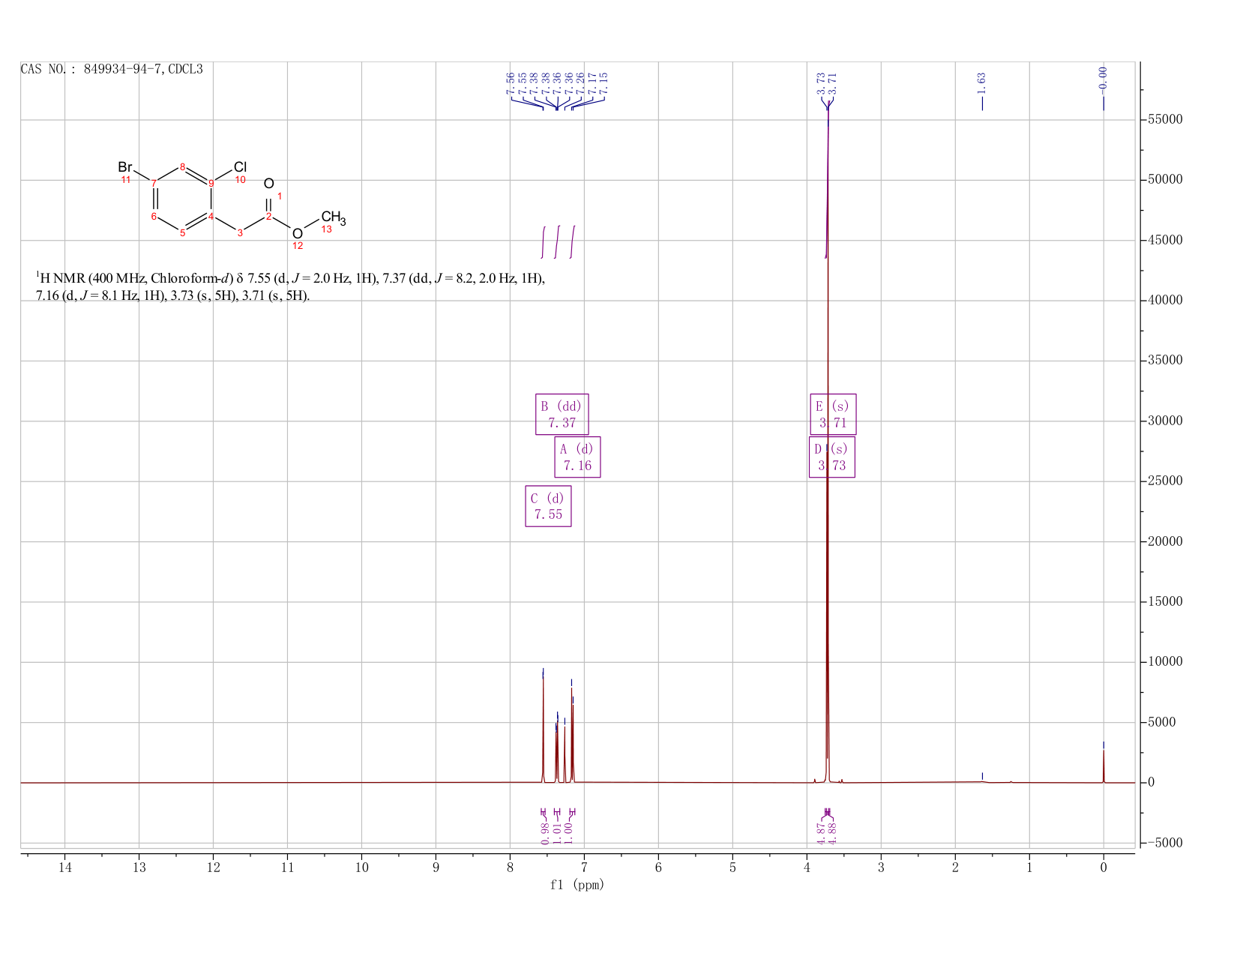Select the CAS NO. title text
This screenshot has width=1237, height=956.
(112, 69)
